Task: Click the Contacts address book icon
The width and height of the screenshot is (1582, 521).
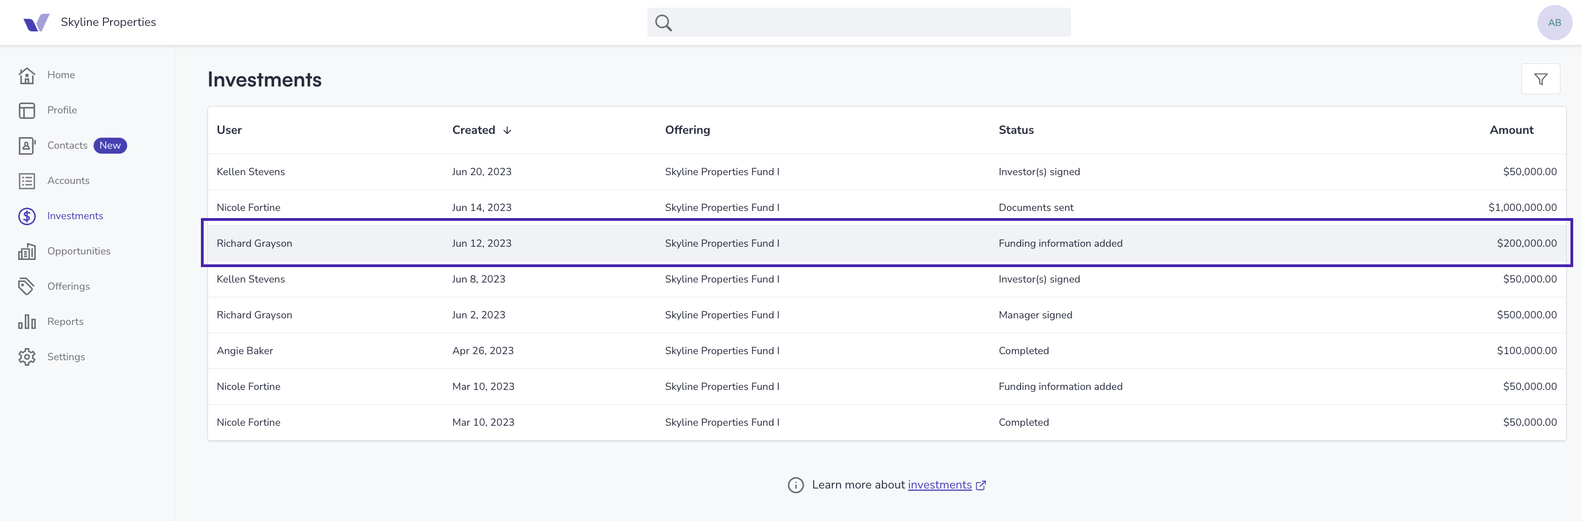Action: pos(27,145)
